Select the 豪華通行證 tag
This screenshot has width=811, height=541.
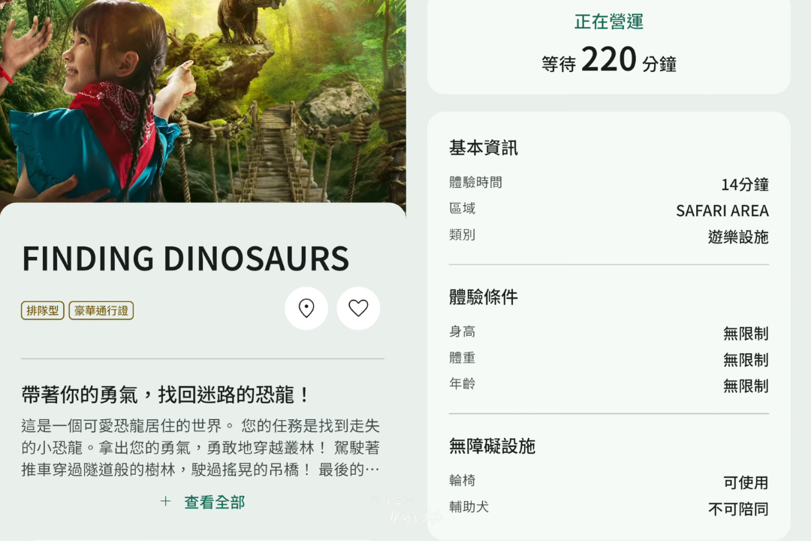[x=101, y=310]
